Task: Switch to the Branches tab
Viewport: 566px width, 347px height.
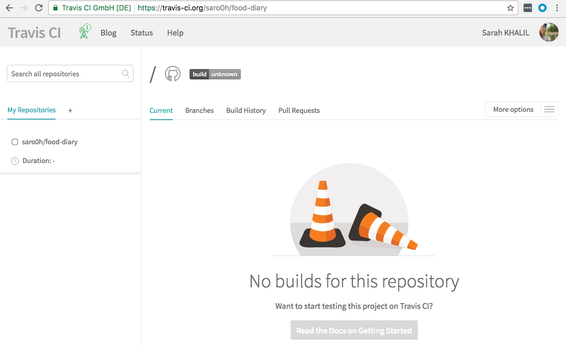Action: tap(199, 111)
